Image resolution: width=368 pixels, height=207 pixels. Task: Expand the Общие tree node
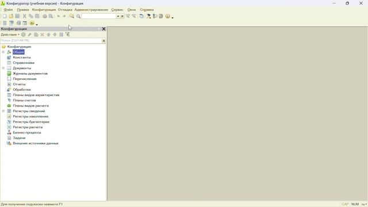(x=3, y=52)
